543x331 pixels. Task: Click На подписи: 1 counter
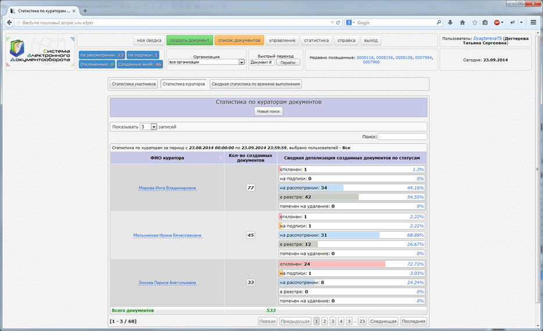[x=143, y=55]
